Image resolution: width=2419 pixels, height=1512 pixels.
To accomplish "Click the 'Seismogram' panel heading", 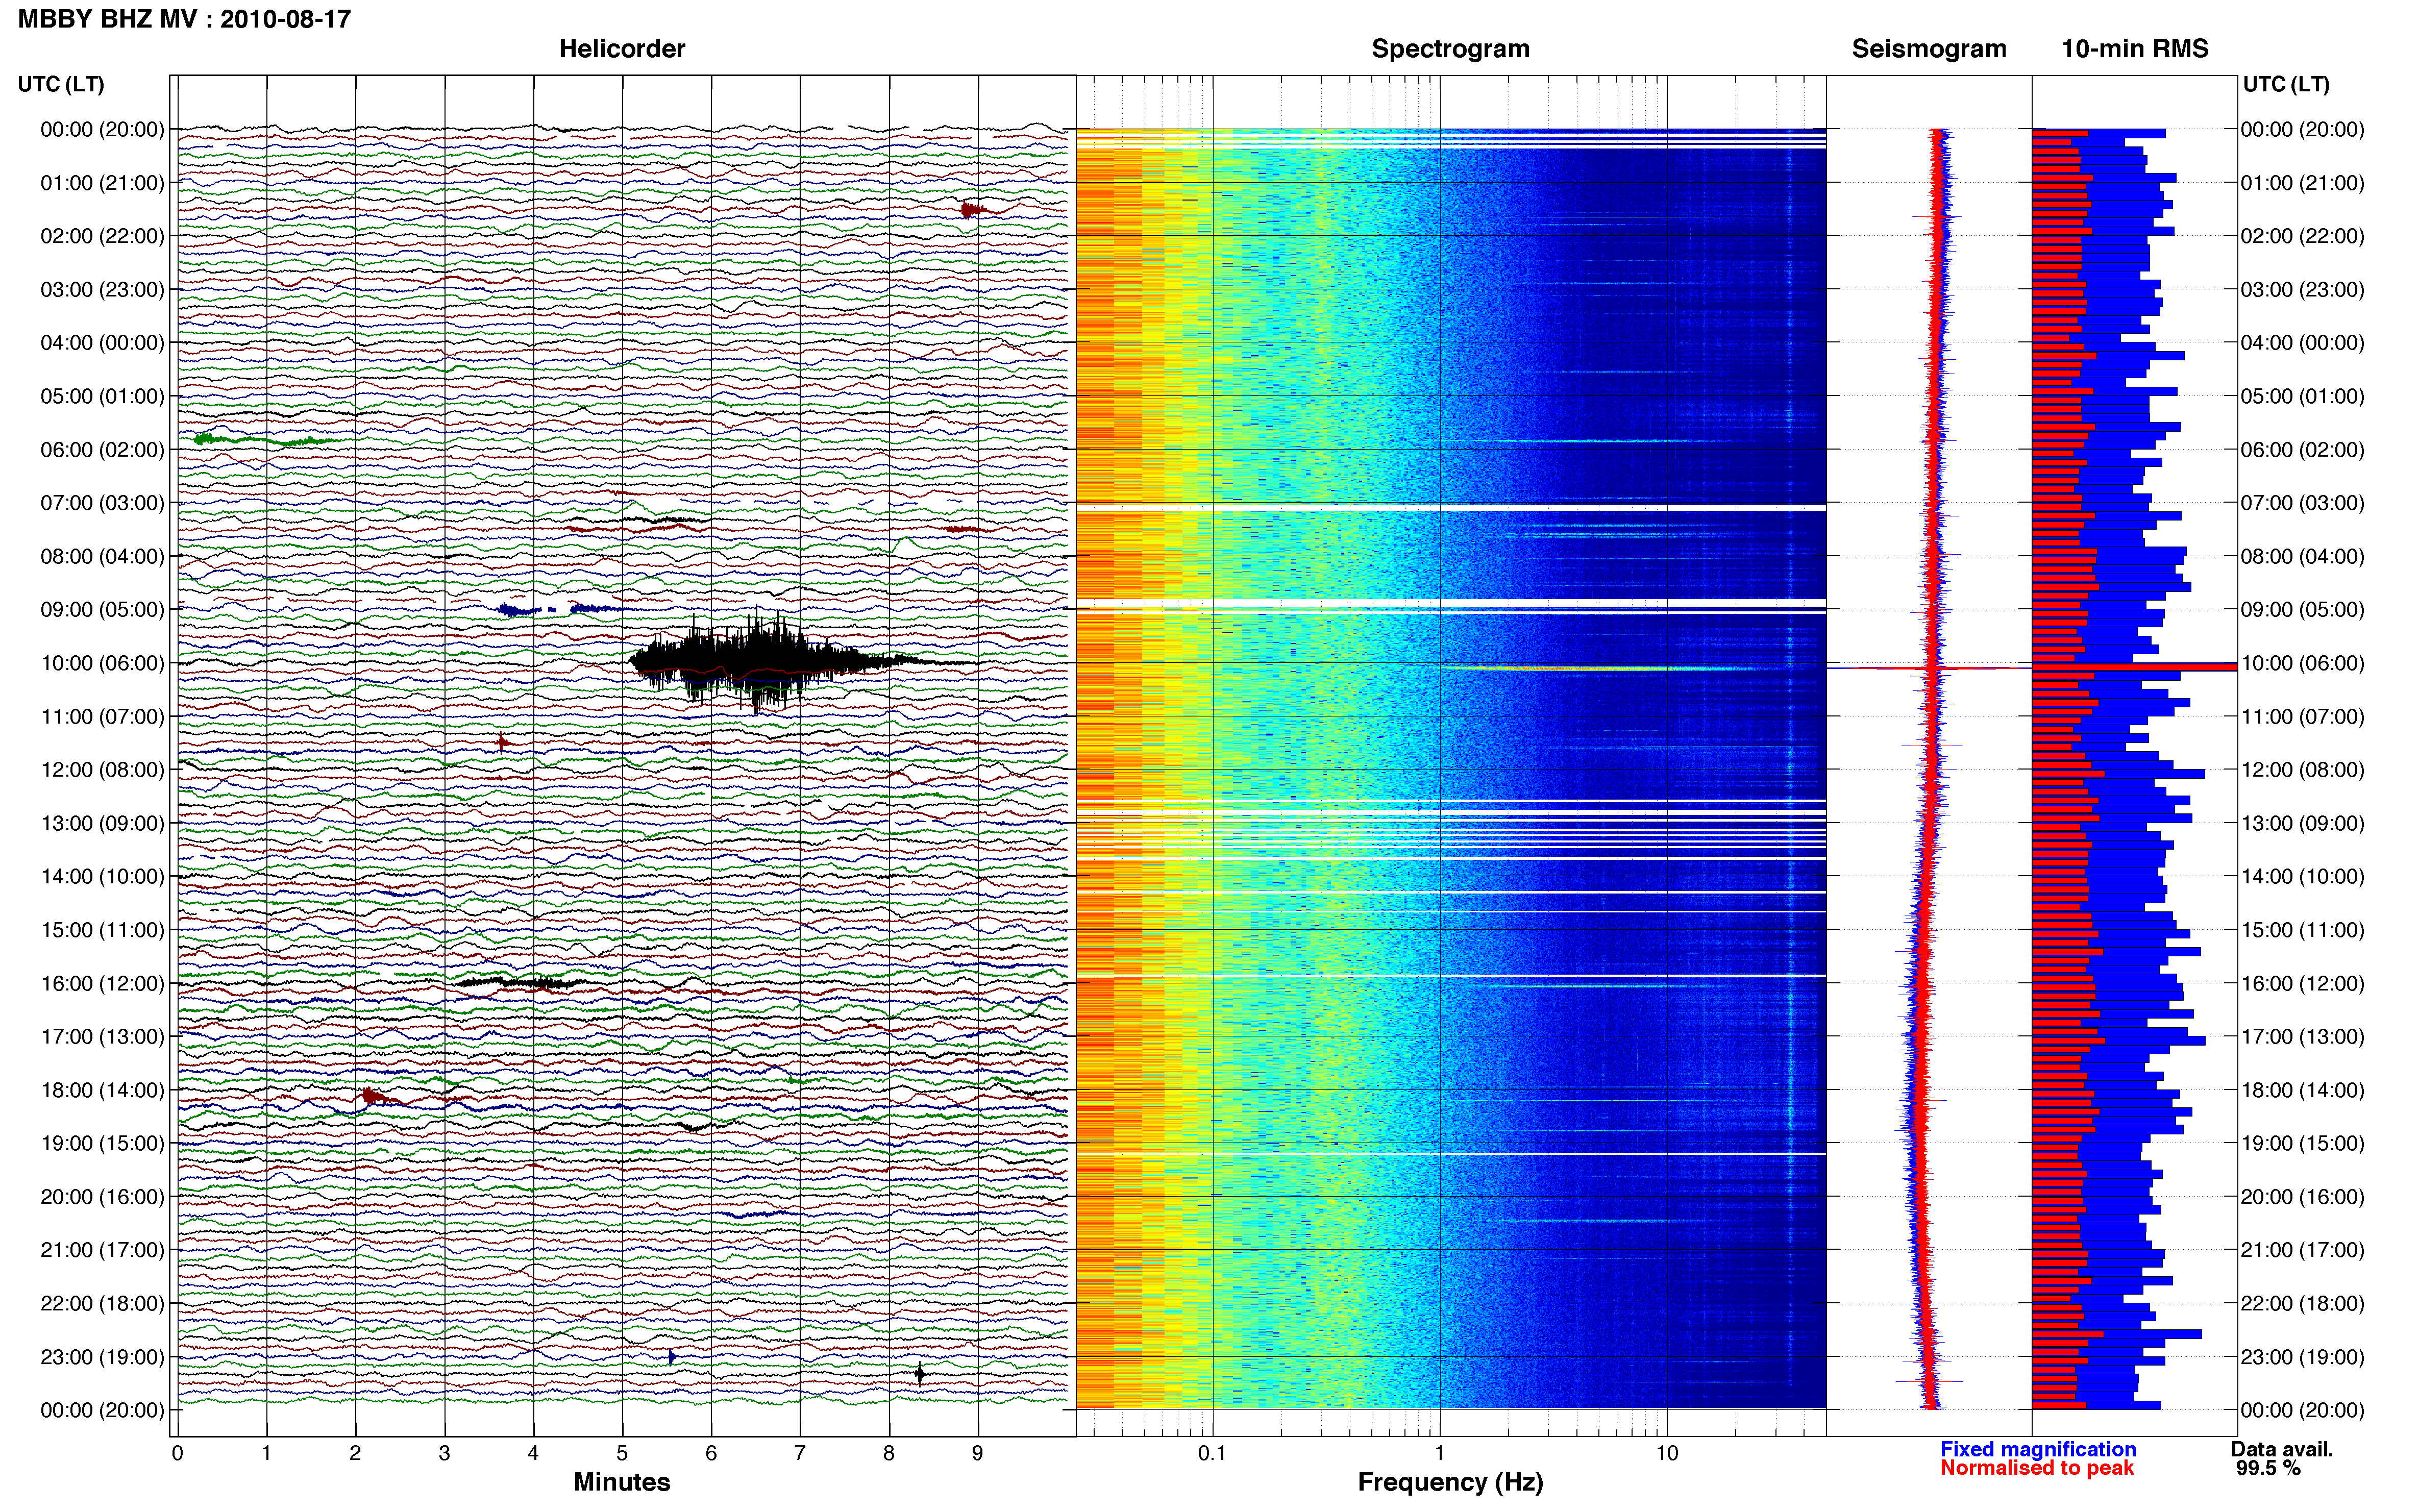I will click(x=1929, y=49).
